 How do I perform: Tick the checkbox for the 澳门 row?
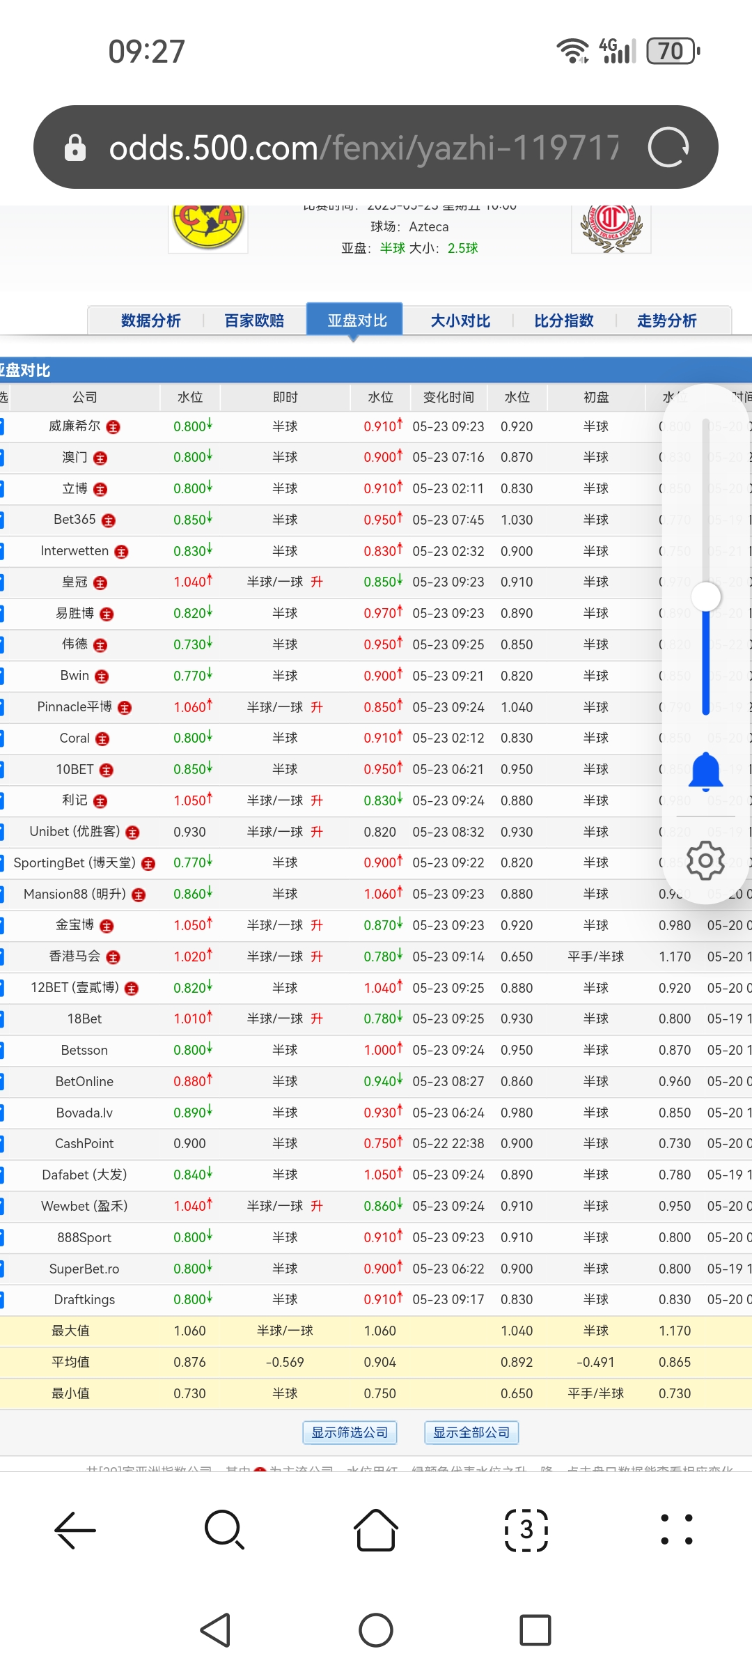pos(1,458)
